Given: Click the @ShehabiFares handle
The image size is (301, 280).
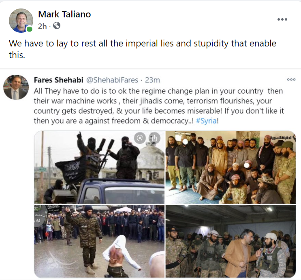Looking at the screenshot, I should (x=112, y=80).
